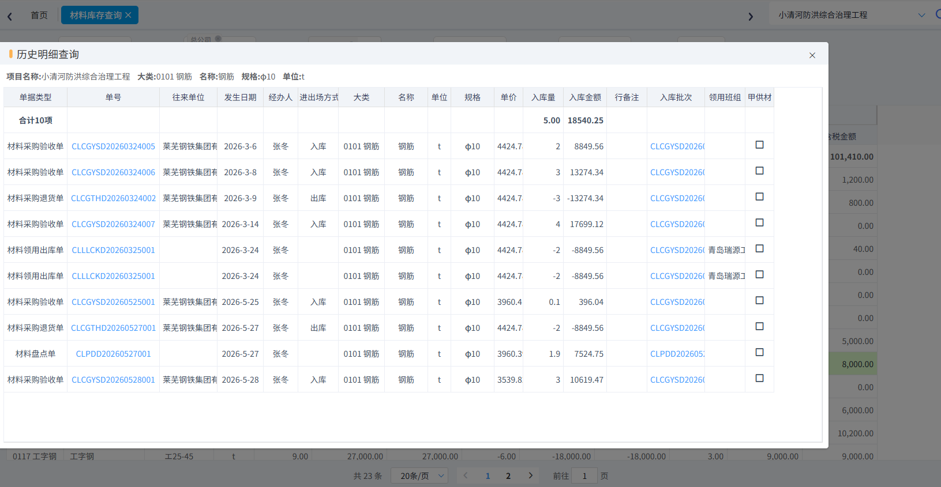Click 8,000.00 highlighted cell in background table
941x487 pixels.
tap(853, 364)
